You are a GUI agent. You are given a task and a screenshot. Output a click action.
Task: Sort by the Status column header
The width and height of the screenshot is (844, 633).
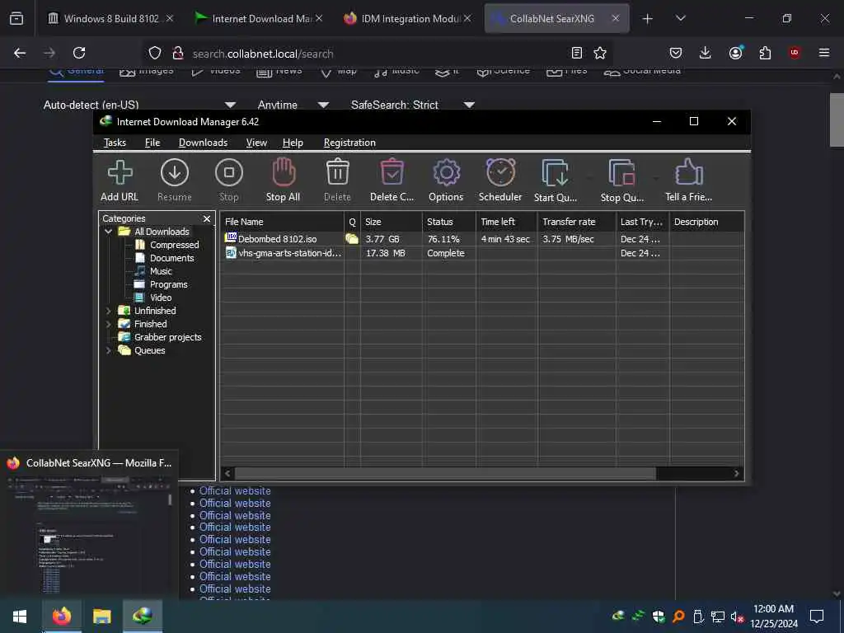pos(449,222)
